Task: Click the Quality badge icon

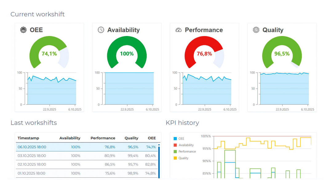Action: point(256,30)
